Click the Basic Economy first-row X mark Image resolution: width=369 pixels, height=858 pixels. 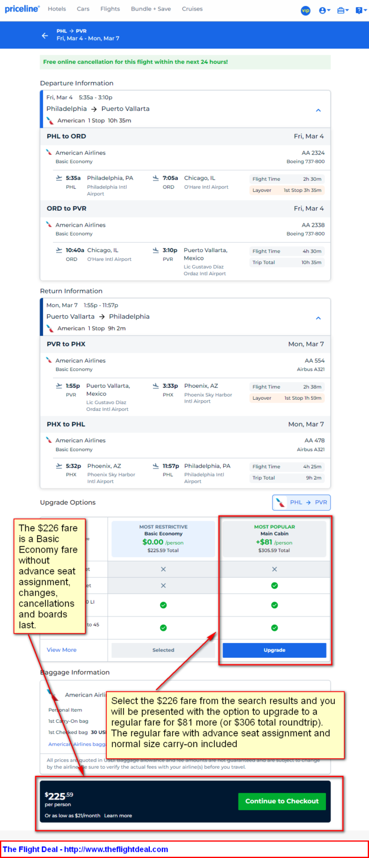click(x=163, y=569)
